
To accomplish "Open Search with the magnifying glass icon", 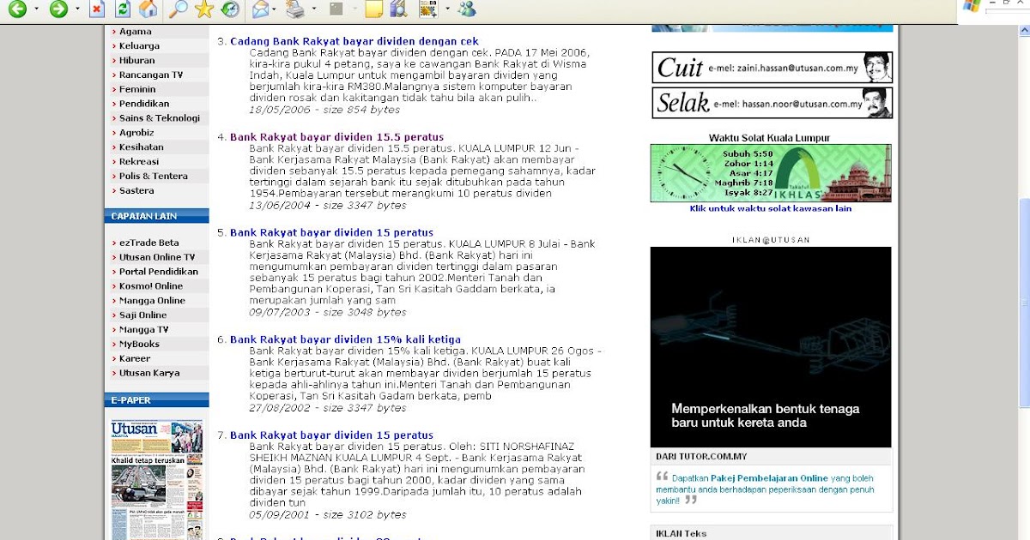I will [178, 9].
